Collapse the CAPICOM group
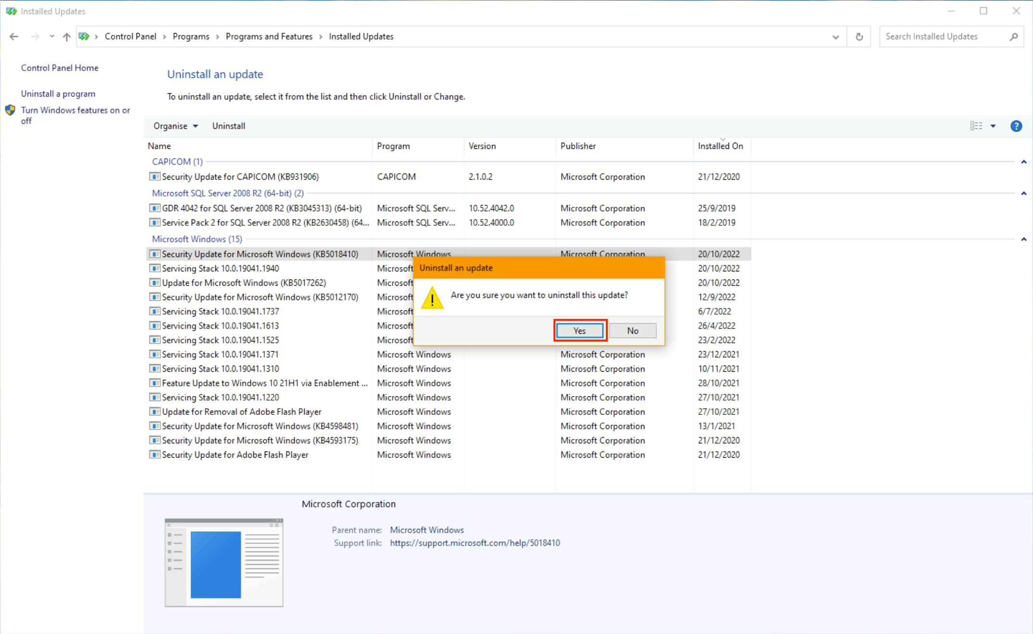1033x634 pixels. (x=1023, y=162)
